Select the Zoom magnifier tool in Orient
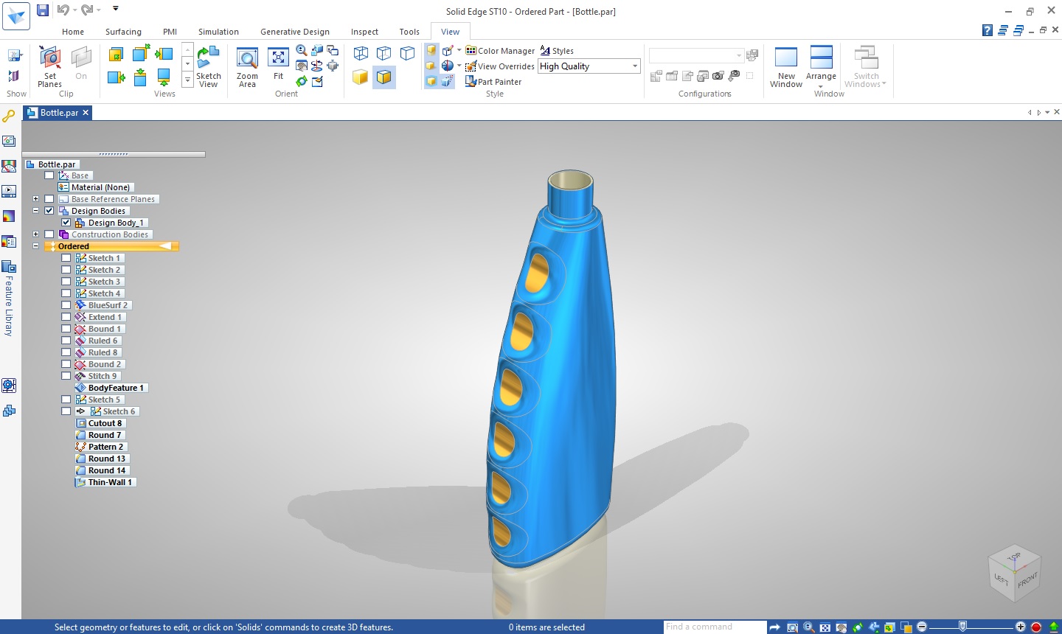 [x=302, y=50]
